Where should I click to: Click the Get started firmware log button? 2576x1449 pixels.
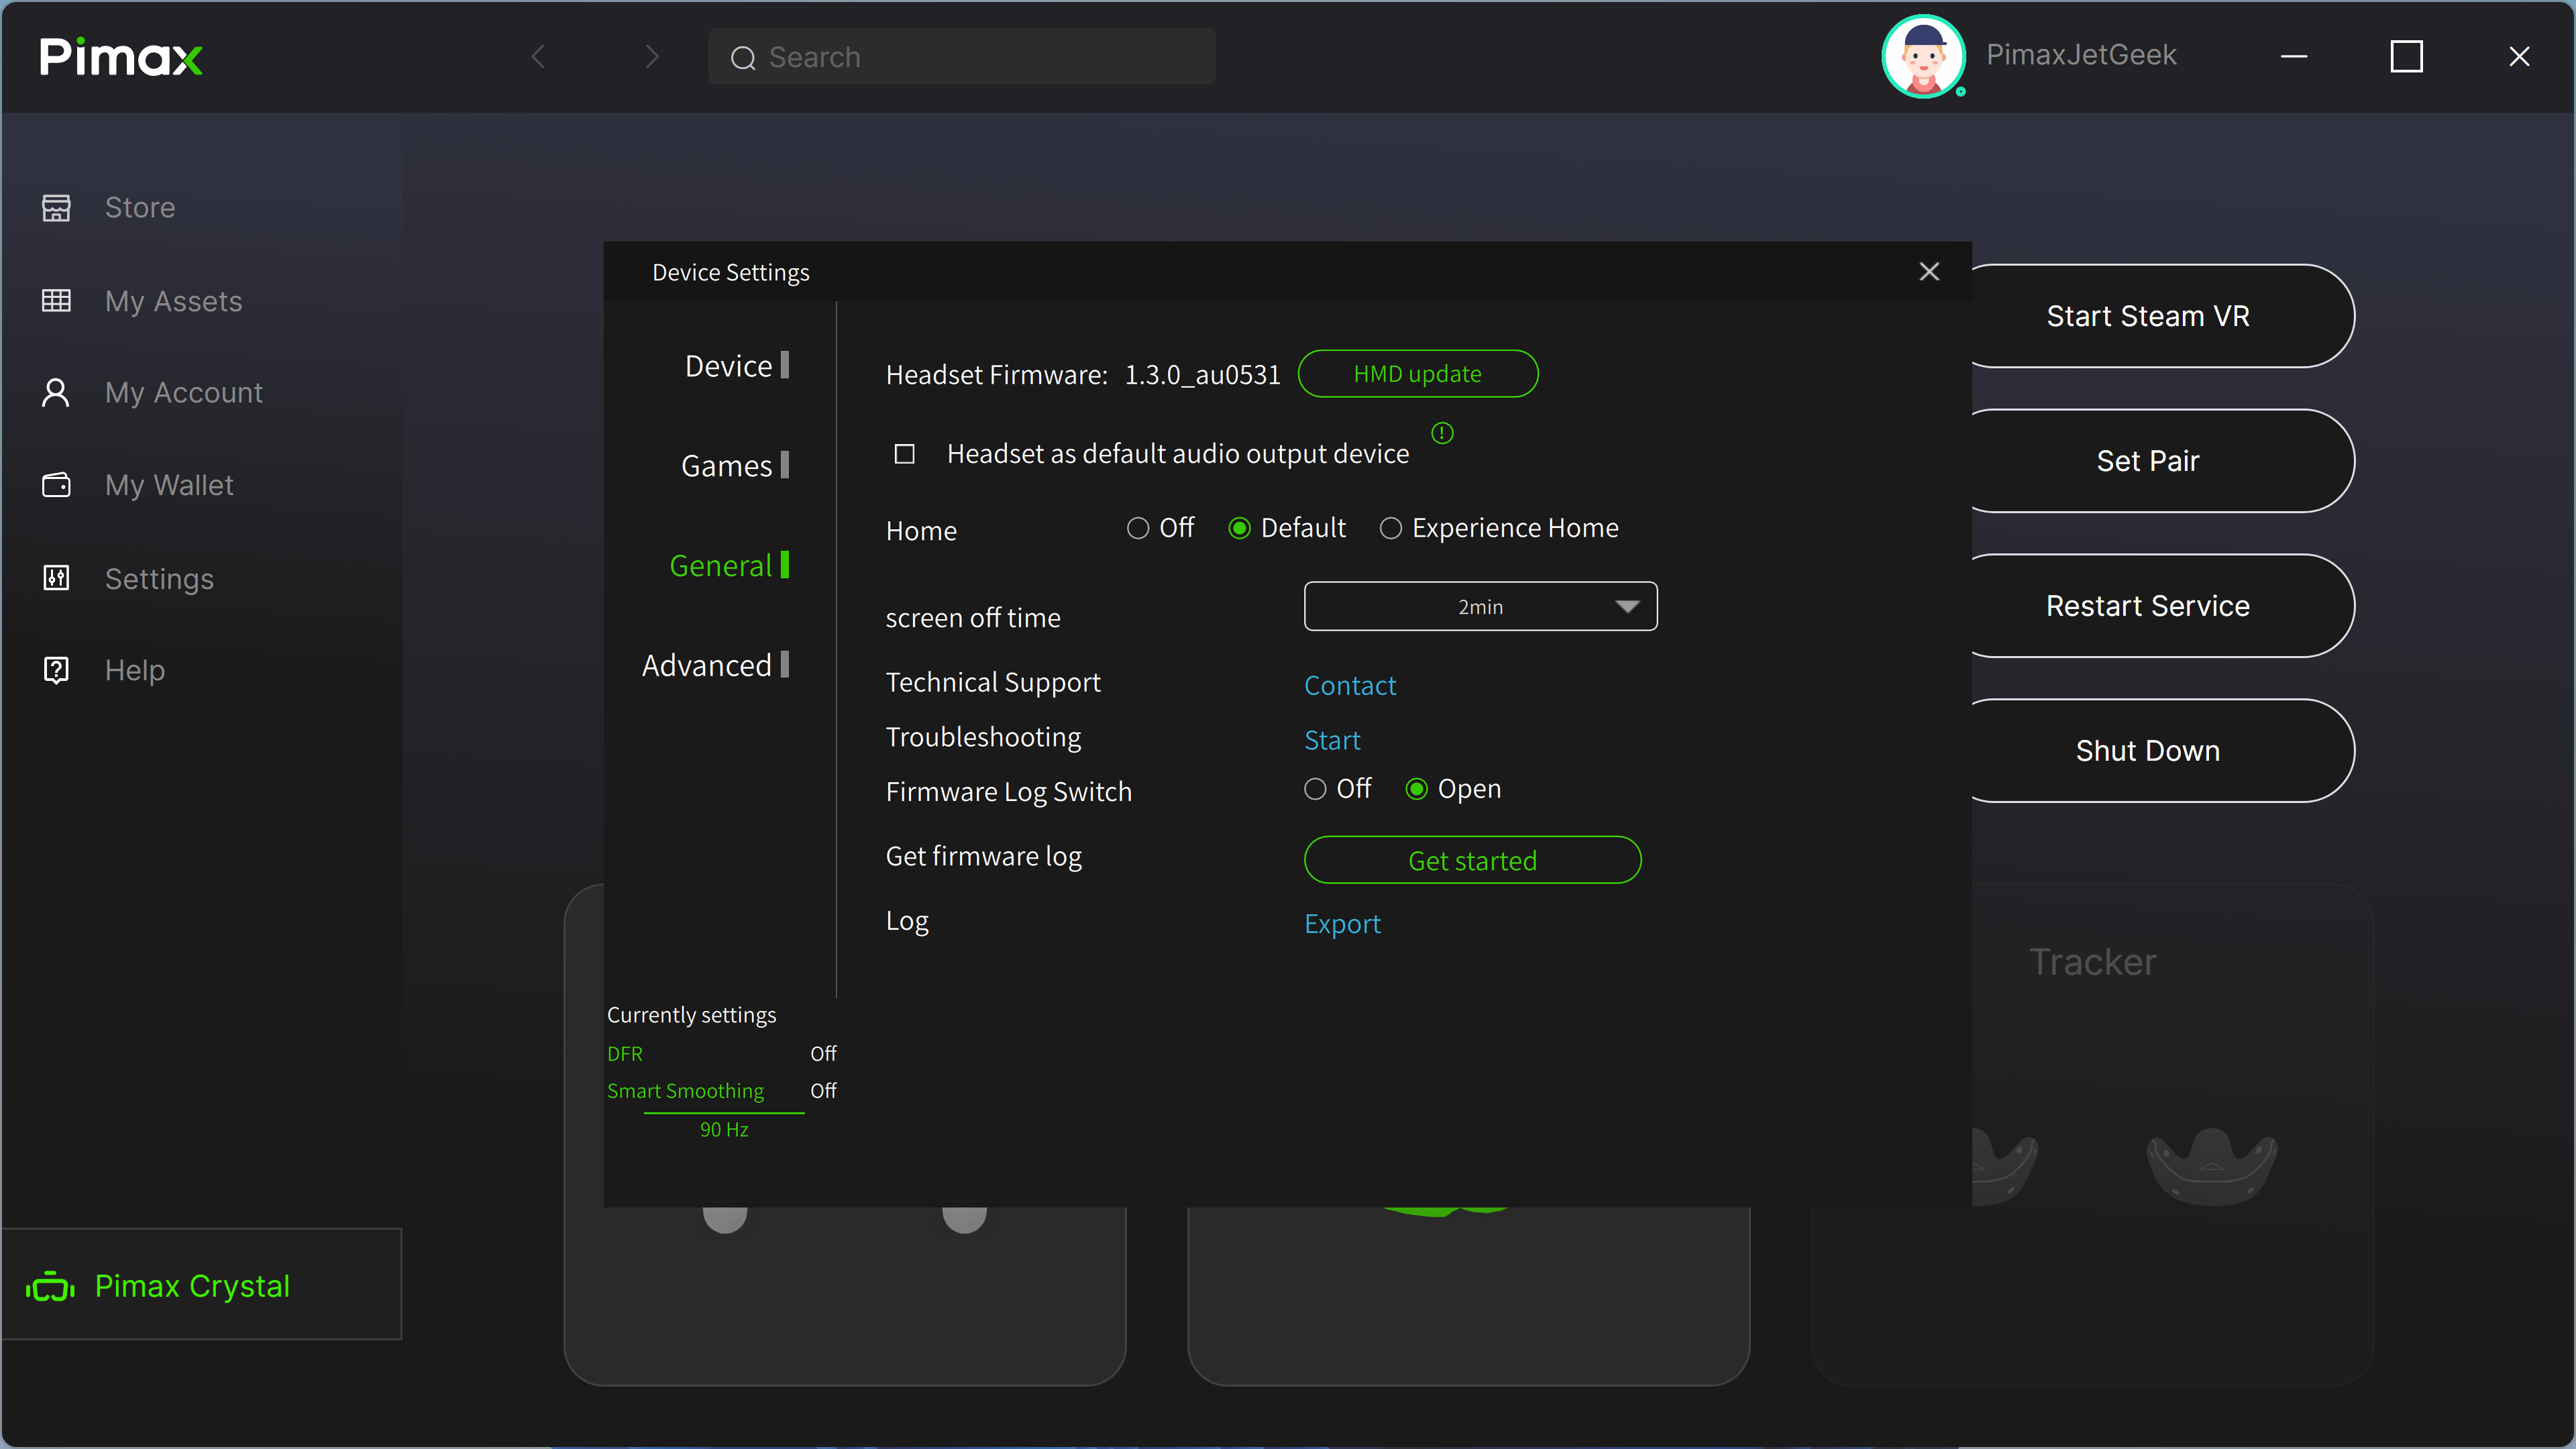pos(1472,860)
